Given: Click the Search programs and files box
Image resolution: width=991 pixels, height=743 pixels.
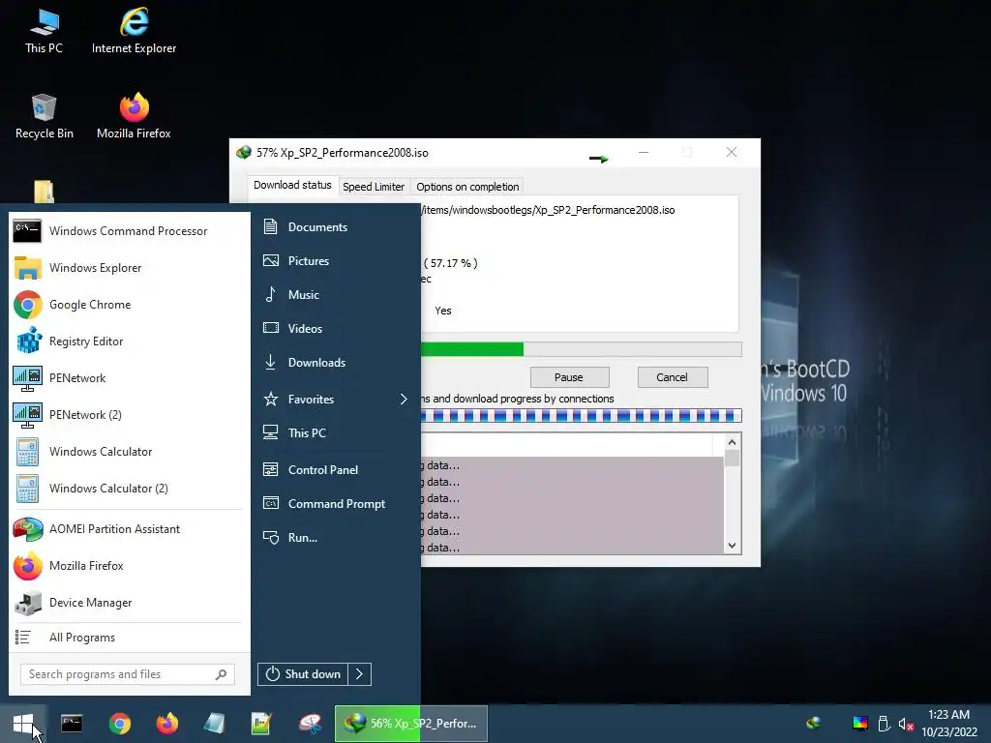Looking at the screenshot, I should (x=127, y=674).
